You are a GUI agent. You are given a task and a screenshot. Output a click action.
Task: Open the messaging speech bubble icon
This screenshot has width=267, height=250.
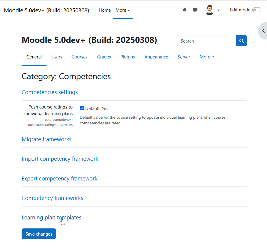[x=195, y=10]
